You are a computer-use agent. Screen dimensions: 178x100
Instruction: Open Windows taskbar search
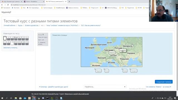pyautogui.click(x=7, y=98)
